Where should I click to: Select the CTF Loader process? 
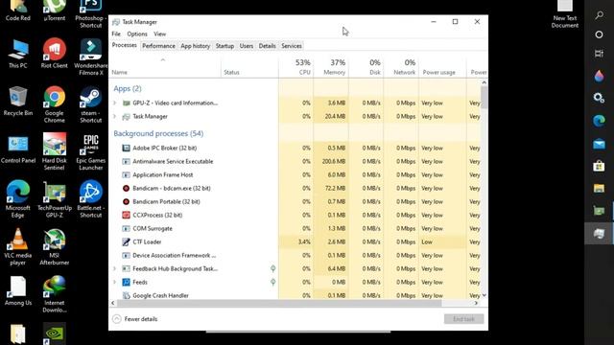[295, 241]
